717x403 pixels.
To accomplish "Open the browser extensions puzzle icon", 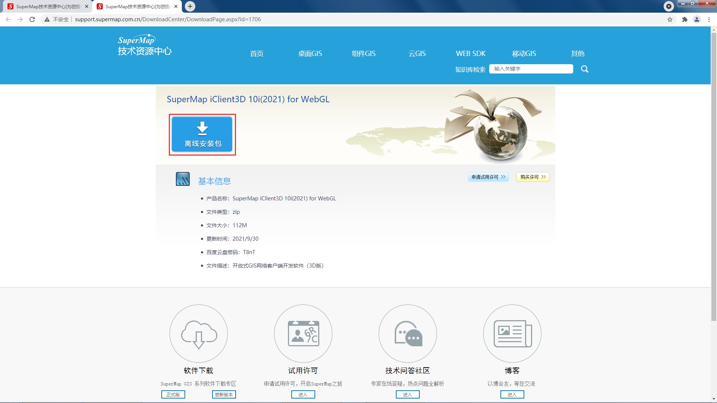I will 685,19.
